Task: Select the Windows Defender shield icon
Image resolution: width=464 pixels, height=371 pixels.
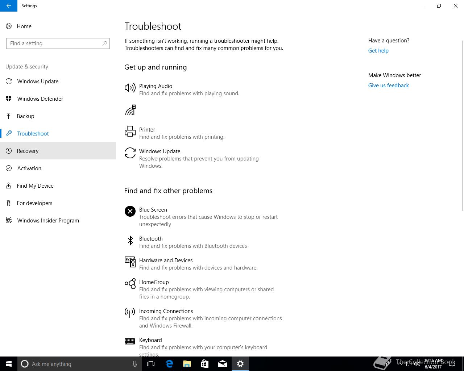Action: (x=9, y=99)
